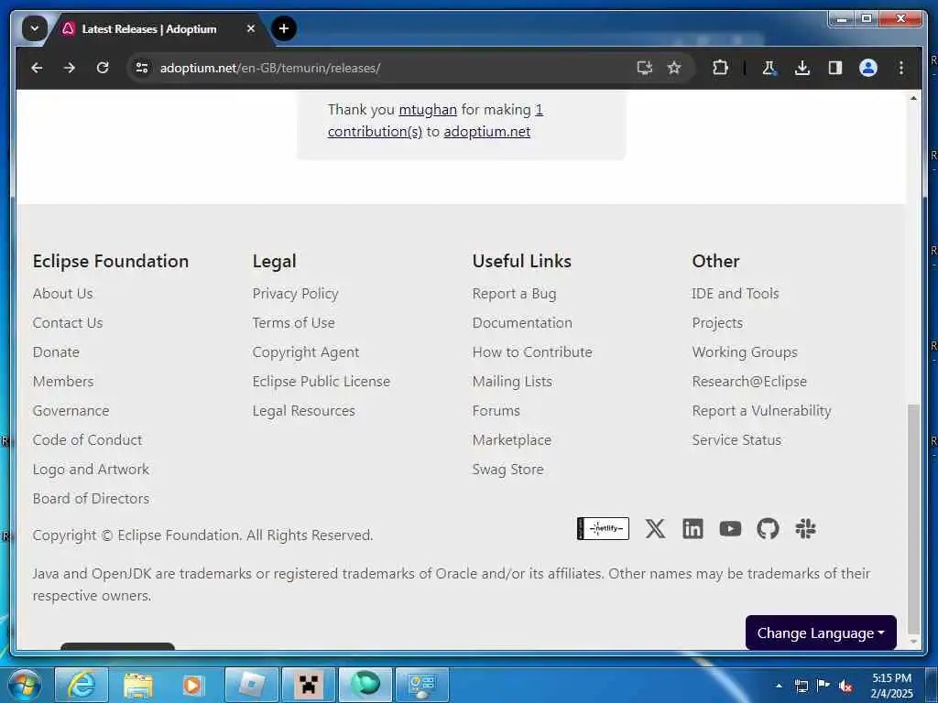Open the Forums link
The height and width of the screenshot is (703, 938).
point(496,411)
